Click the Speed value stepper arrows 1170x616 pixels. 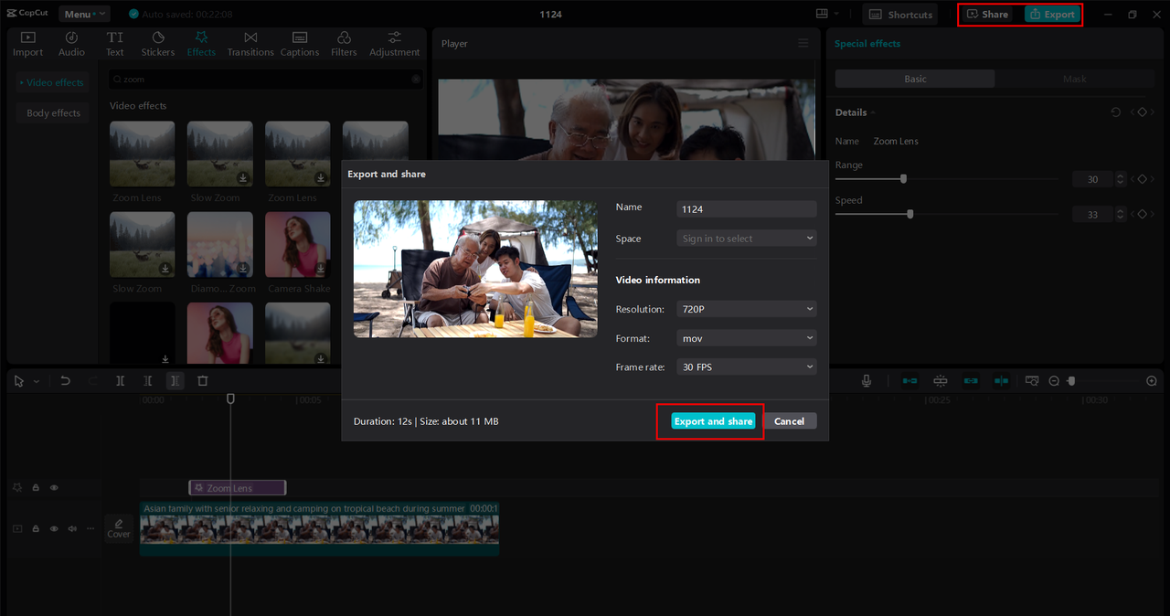coord(1122,214)
